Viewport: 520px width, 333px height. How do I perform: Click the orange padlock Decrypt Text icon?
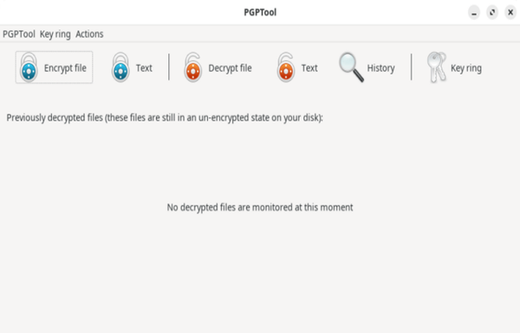286,68
